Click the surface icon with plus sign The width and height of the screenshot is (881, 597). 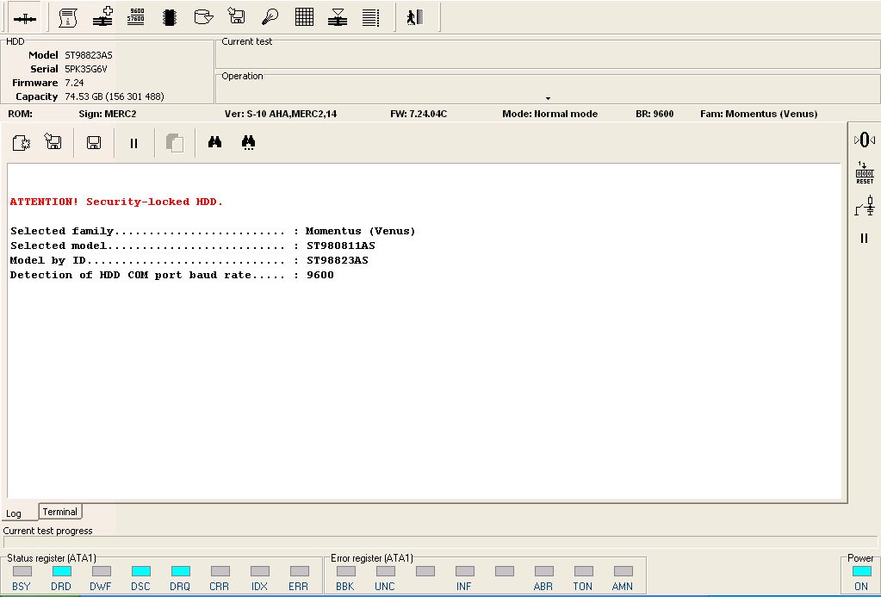102,17
